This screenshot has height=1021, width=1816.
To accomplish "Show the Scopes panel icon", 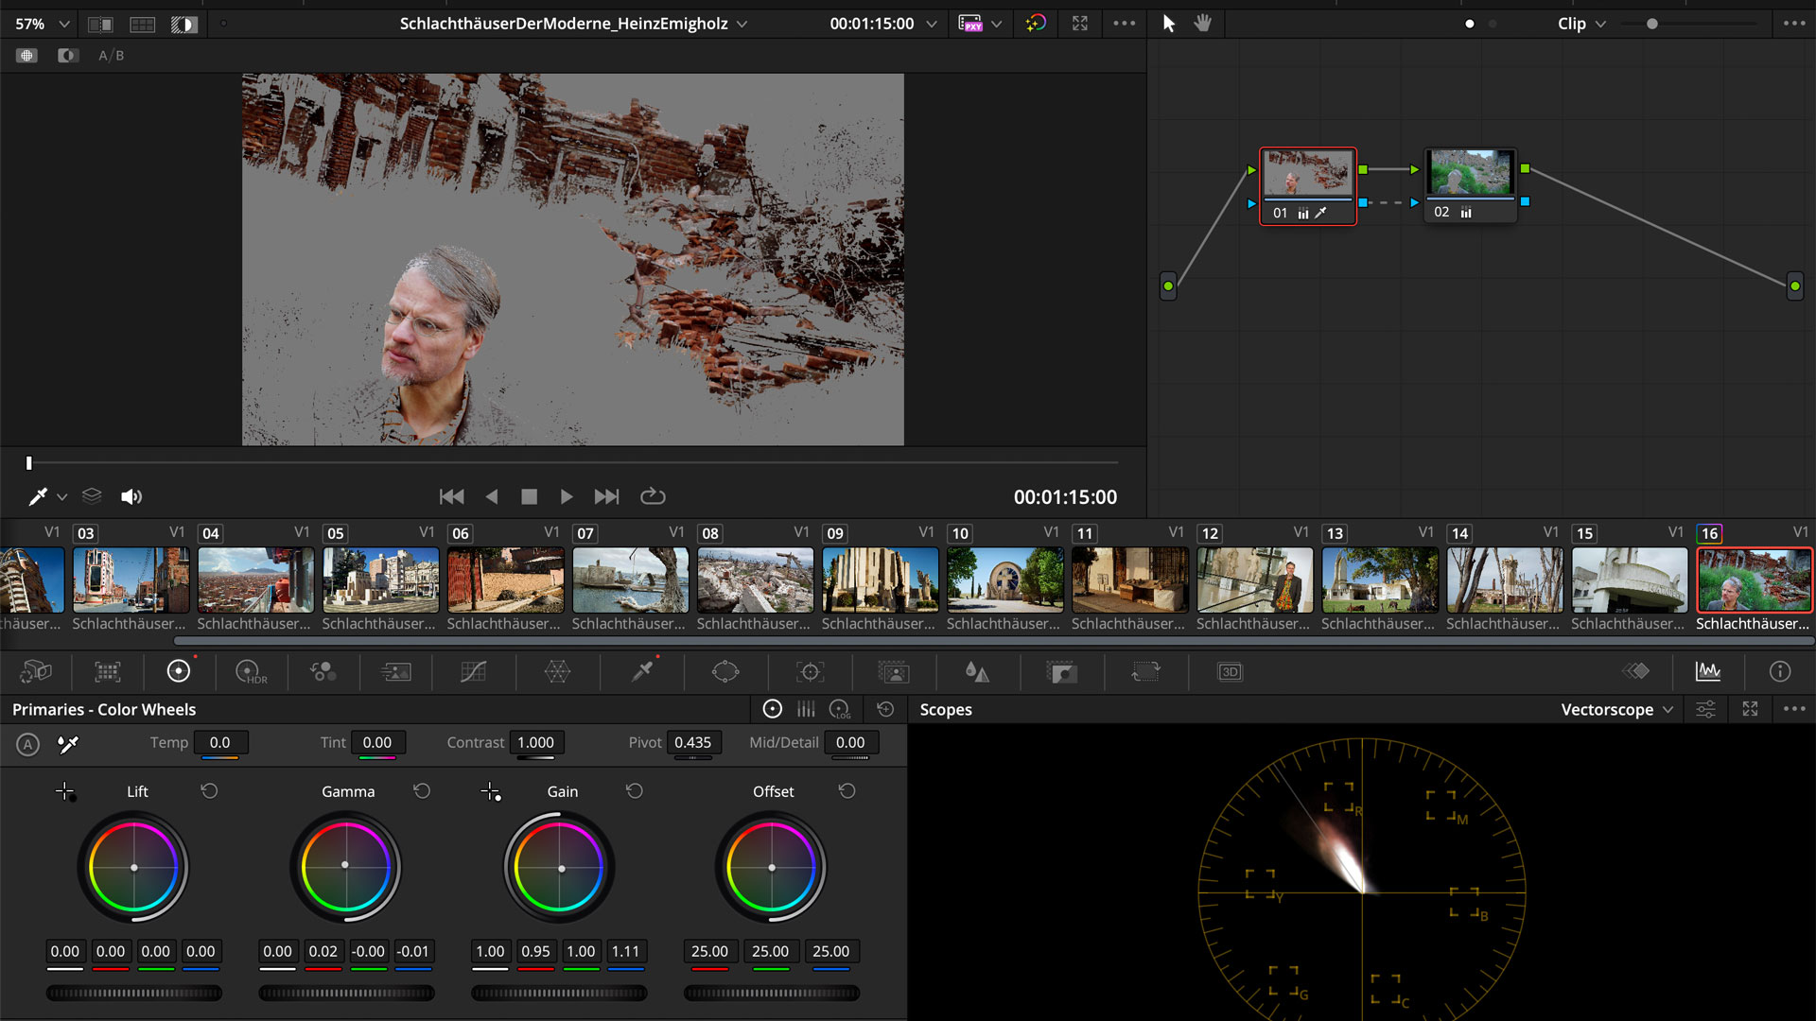I will coord(1708,672).
